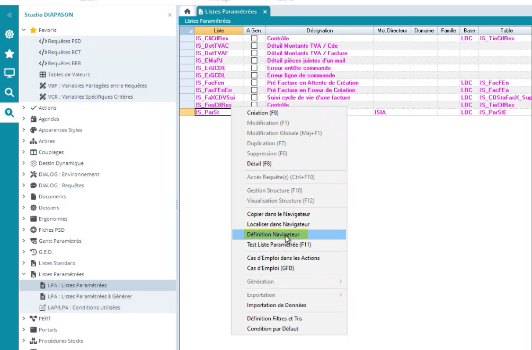Expand the Actions tree node

pos(24,108)
